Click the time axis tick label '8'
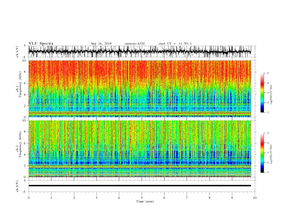The image size is (287, 222). click(209, 198)
